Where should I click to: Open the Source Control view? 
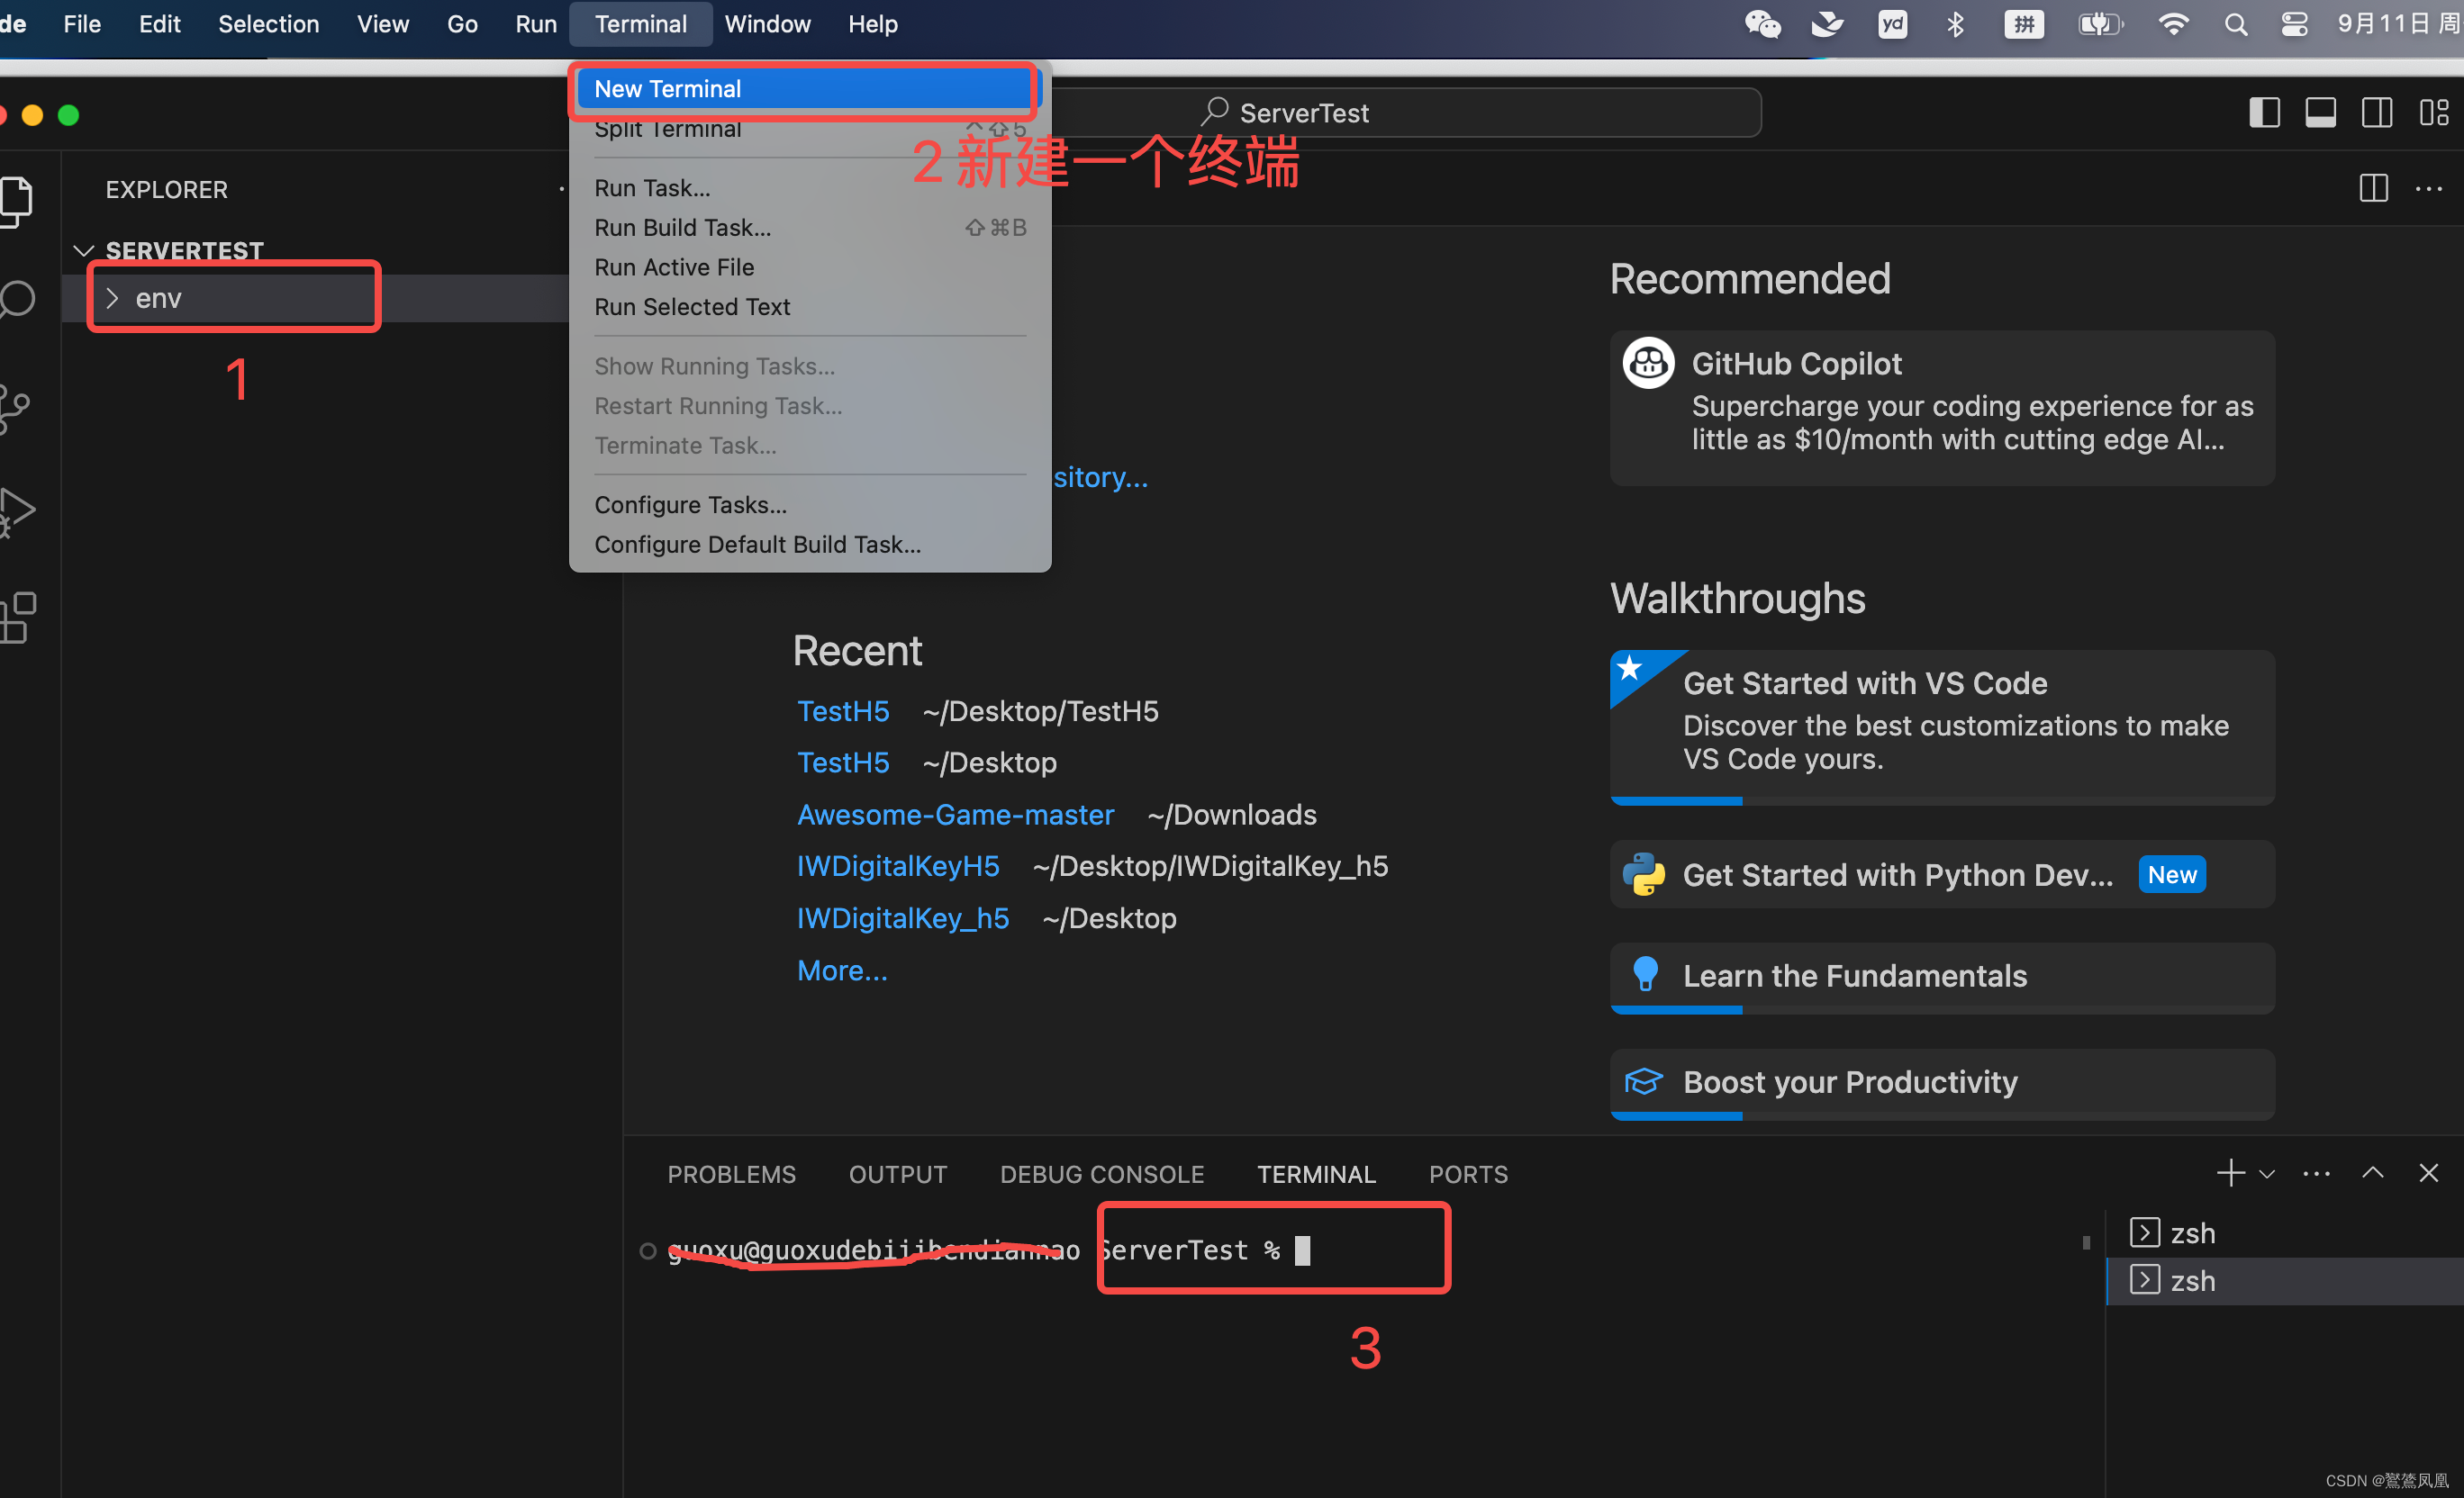click(14, 409)
